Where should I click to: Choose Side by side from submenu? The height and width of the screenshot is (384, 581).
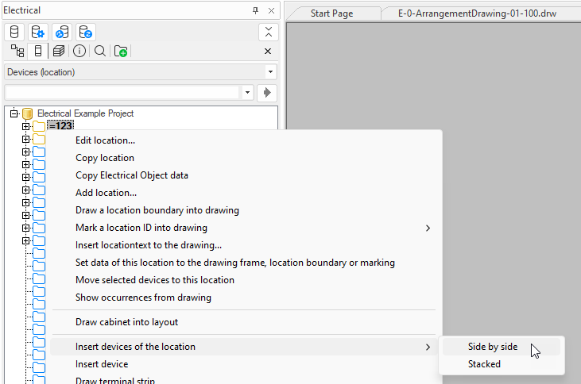493,347
